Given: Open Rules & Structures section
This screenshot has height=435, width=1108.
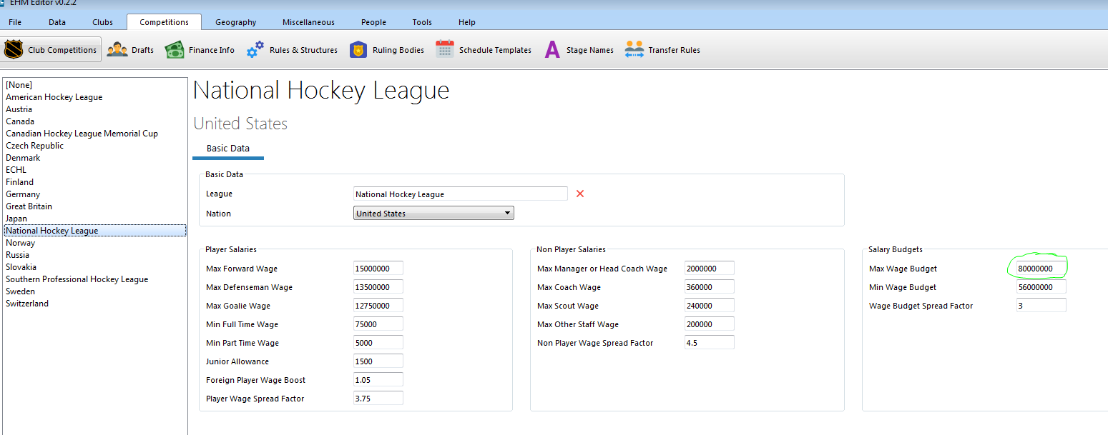Looking at the screenshot, I should 292,50.
